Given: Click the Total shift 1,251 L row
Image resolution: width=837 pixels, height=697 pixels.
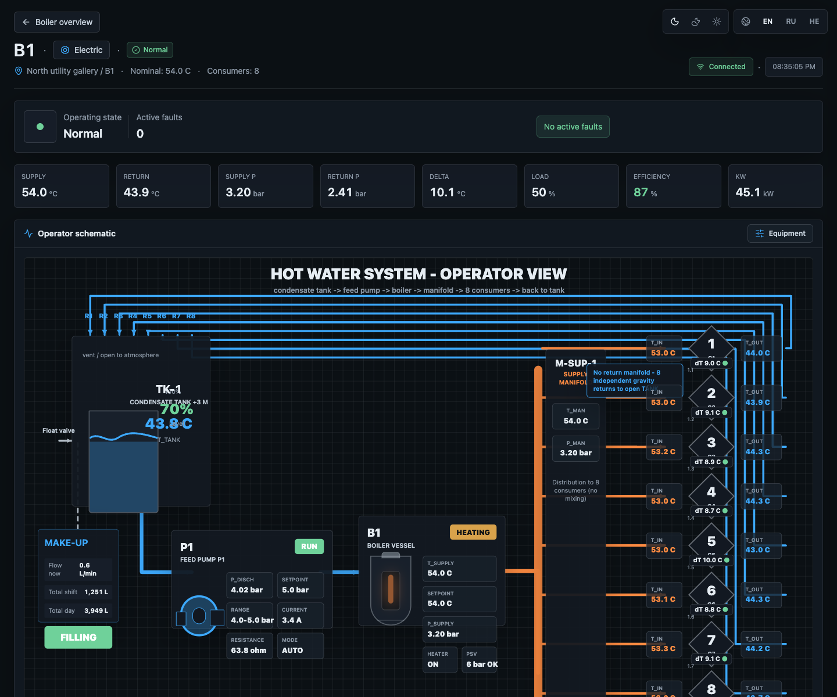Looking at the screenshot, I should tap(78, 592).
